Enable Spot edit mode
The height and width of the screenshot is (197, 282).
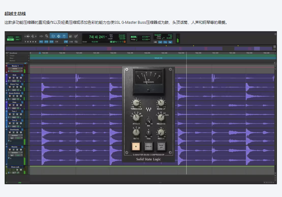(17, 37)
